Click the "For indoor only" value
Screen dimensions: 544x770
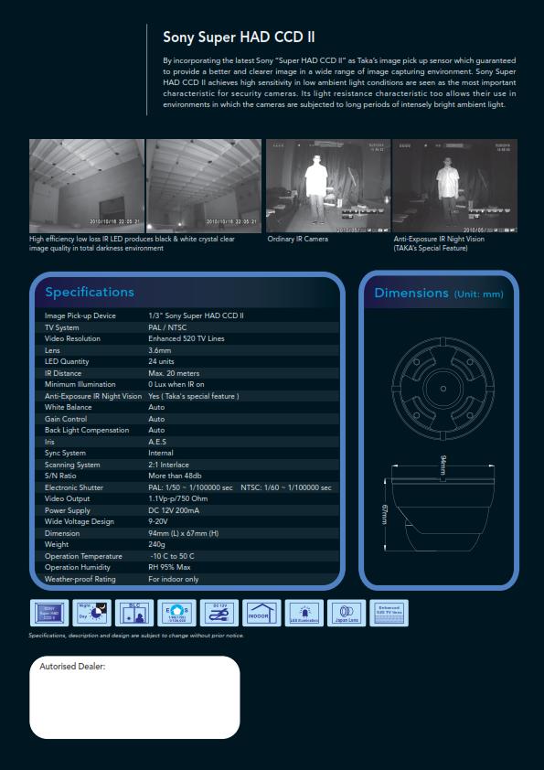point(174,579)
